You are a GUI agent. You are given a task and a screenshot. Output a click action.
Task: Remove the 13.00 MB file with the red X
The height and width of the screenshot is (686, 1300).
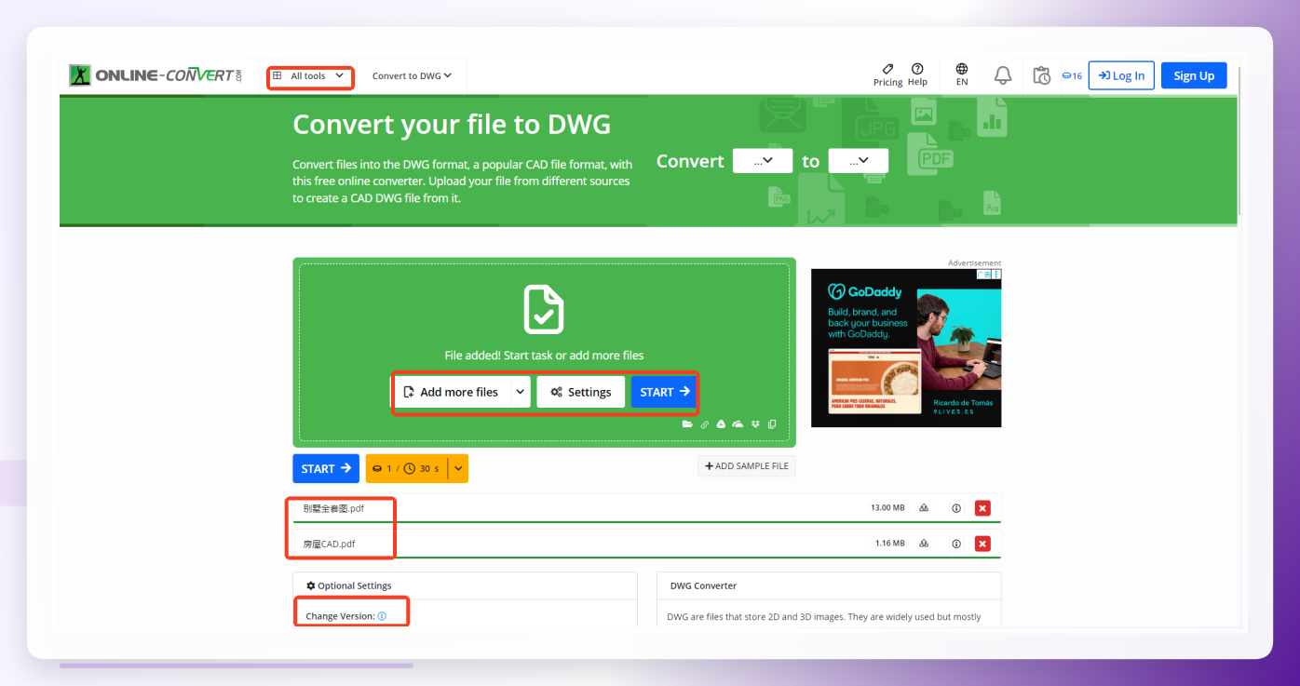pos(982,508)
